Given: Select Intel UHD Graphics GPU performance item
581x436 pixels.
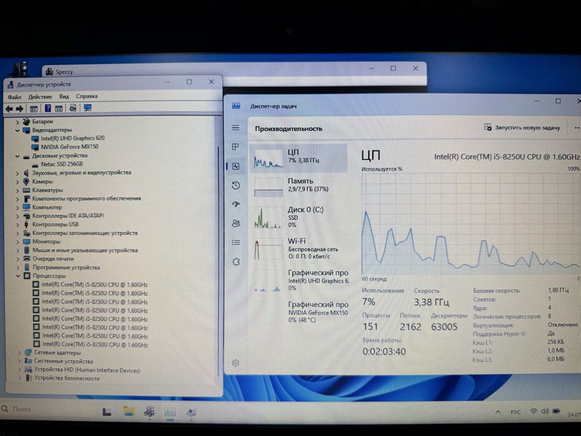Looking at the screenshot, I should click(x=299, y=280).
